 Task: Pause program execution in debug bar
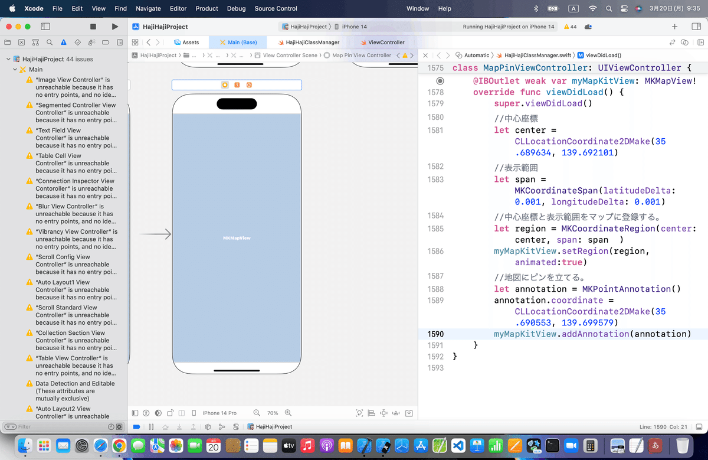[151, 426]
